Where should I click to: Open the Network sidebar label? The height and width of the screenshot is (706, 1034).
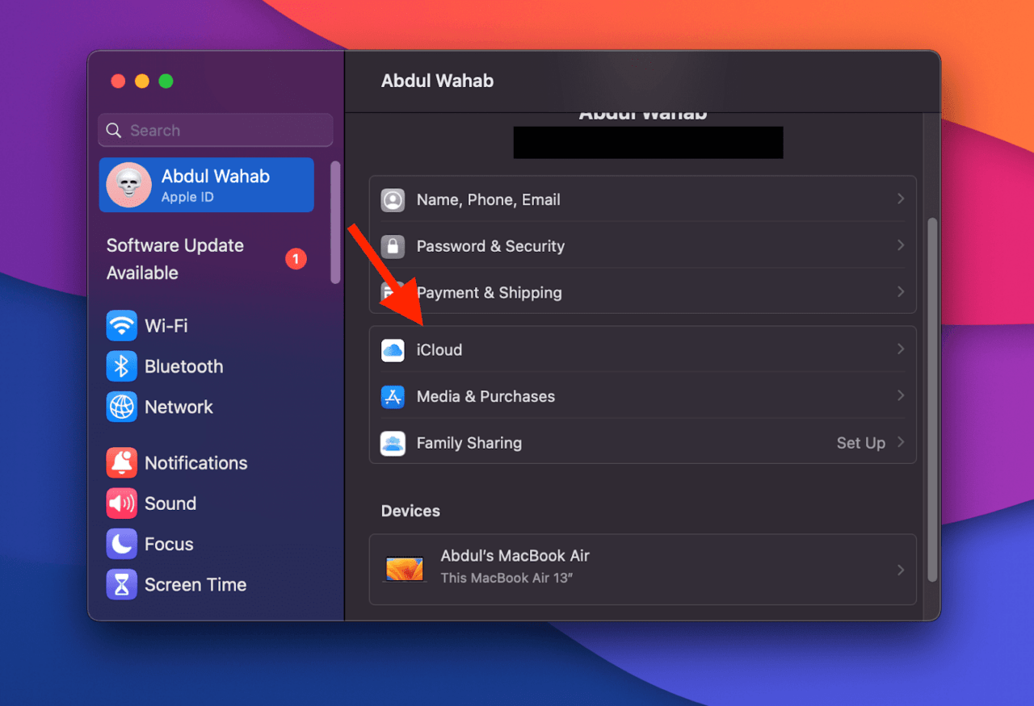[x=179, y=407]
